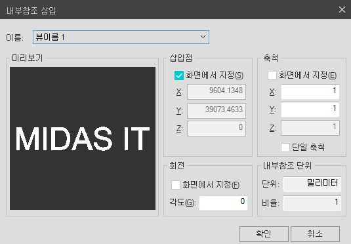Close the 내부참조 삽입 dialog
The height and width of the screenshot is (244, 351).
pyautogui.click(x=342, y=9)
